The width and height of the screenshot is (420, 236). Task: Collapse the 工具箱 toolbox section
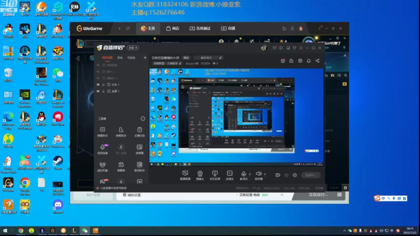143,119
